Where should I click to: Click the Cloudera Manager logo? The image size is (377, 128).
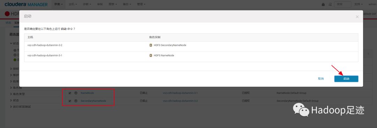(x=26, y=4)
